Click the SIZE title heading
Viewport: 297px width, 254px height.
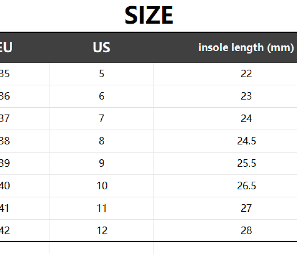(149, 15)
